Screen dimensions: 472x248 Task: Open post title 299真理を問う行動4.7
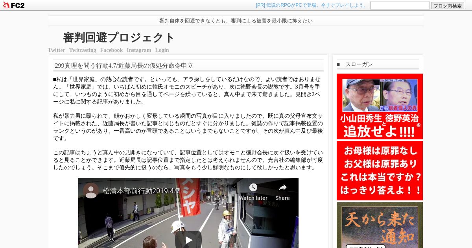click(124, 65)
